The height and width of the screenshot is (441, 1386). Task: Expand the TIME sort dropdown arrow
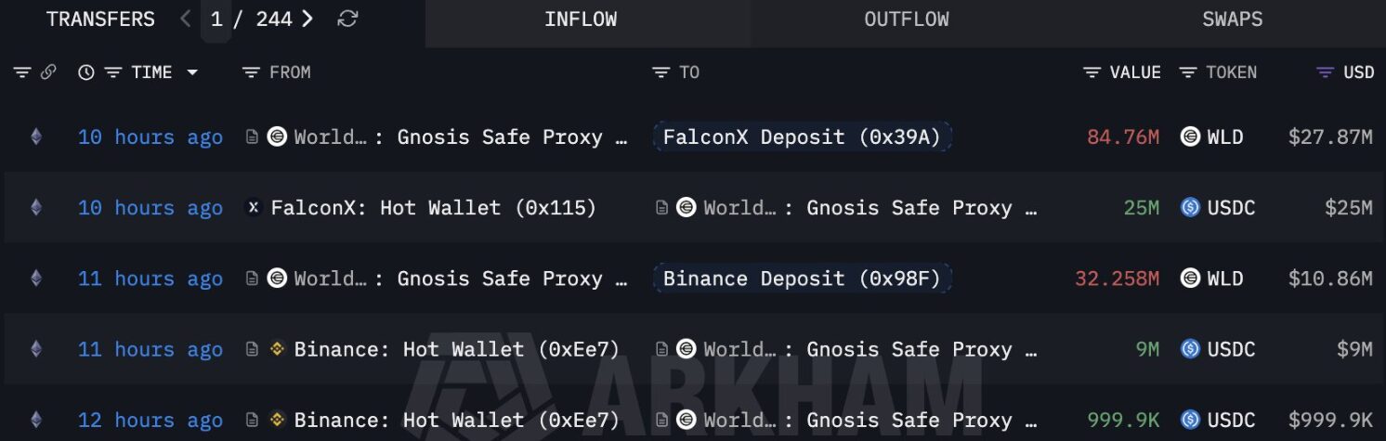[x=192, y=72]
